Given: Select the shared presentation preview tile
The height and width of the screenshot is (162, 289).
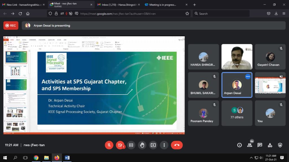Looking at the screenshot, I should click(x=270, y=85).
